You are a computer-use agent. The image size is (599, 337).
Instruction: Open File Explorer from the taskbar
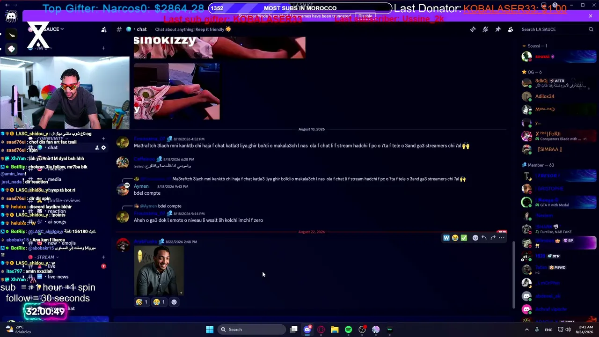[x=335, y=330]
